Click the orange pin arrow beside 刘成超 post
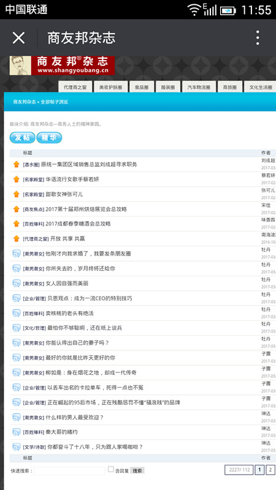 click(17, 164)
